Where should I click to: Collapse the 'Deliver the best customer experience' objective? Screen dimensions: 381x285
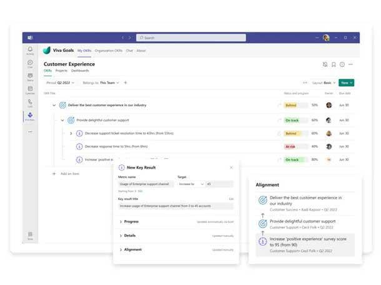(x=54, y=105)
